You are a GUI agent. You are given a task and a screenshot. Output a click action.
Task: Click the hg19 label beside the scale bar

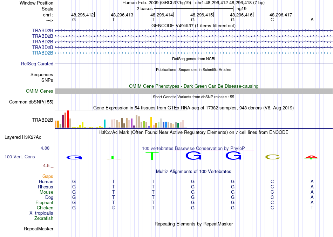tap(242, 9)
